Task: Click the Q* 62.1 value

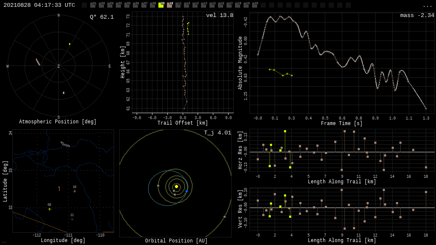Action: point(102,17)
